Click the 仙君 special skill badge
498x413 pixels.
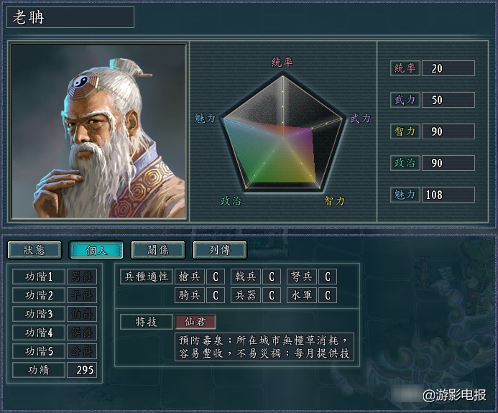195,322
